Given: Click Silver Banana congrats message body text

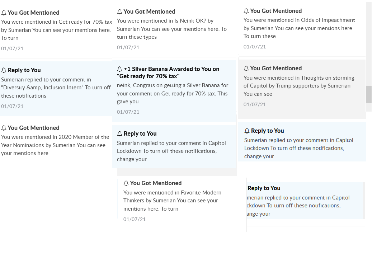Looking at the screenshot, I should tap(172, 93).
